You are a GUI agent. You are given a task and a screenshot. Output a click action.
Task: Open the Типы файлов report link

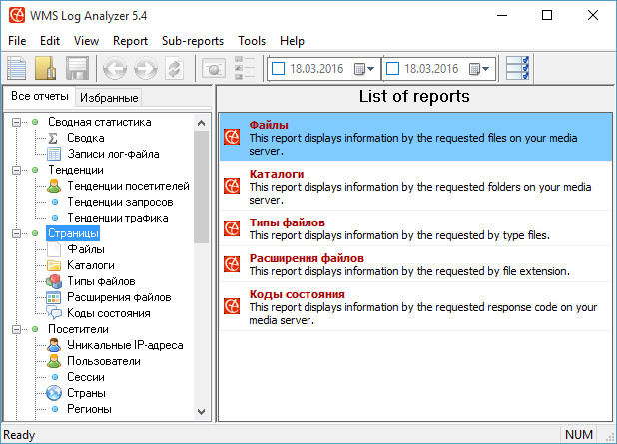(x=287, y=222)
